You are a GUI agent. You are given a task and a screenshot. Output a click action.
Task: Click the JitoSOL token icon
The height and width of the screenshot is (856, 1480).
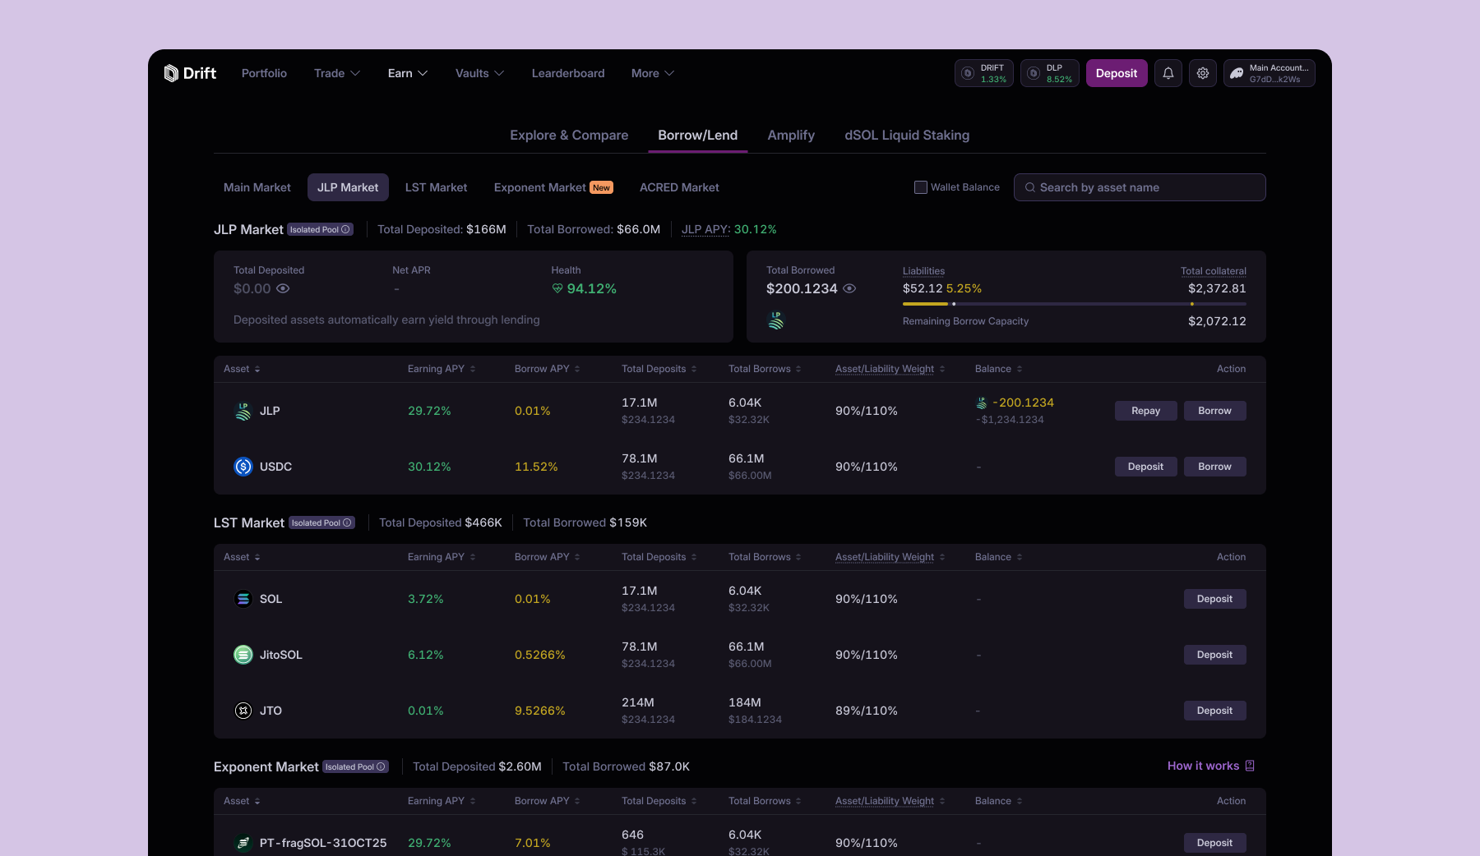[x=243, y=655]
